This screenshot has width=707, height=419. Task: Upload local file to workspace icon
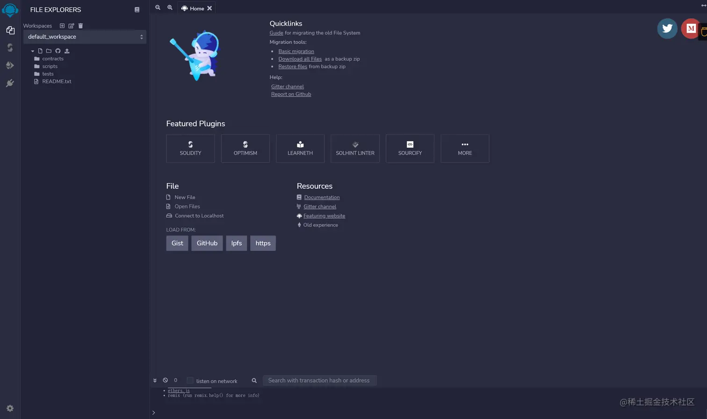tap(67, 51)
